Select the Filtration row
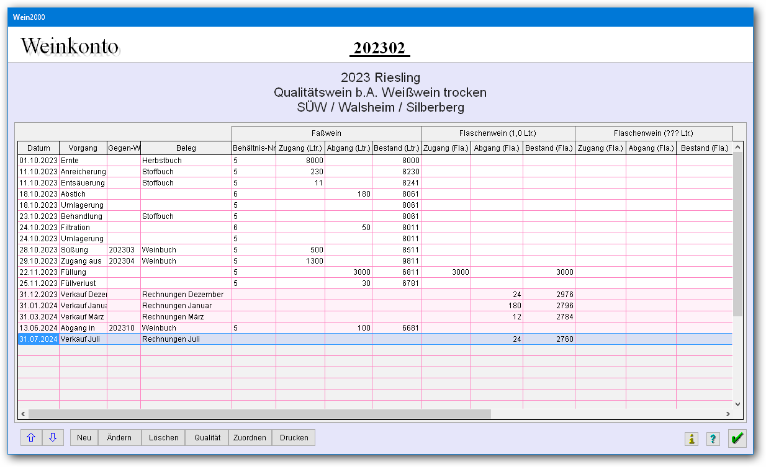 coord(375,228)
